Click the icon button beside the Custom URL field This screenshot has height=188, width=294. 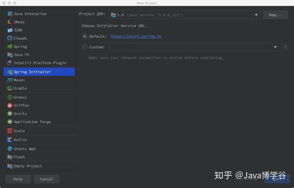[285, 47]
